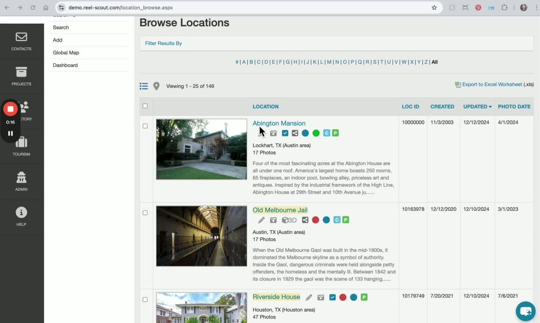Open the Help sidebar section

22,217
